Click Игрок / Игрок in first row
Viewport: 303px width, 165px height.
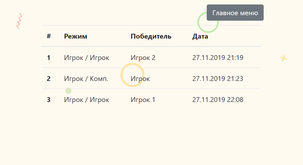(87, 58)
